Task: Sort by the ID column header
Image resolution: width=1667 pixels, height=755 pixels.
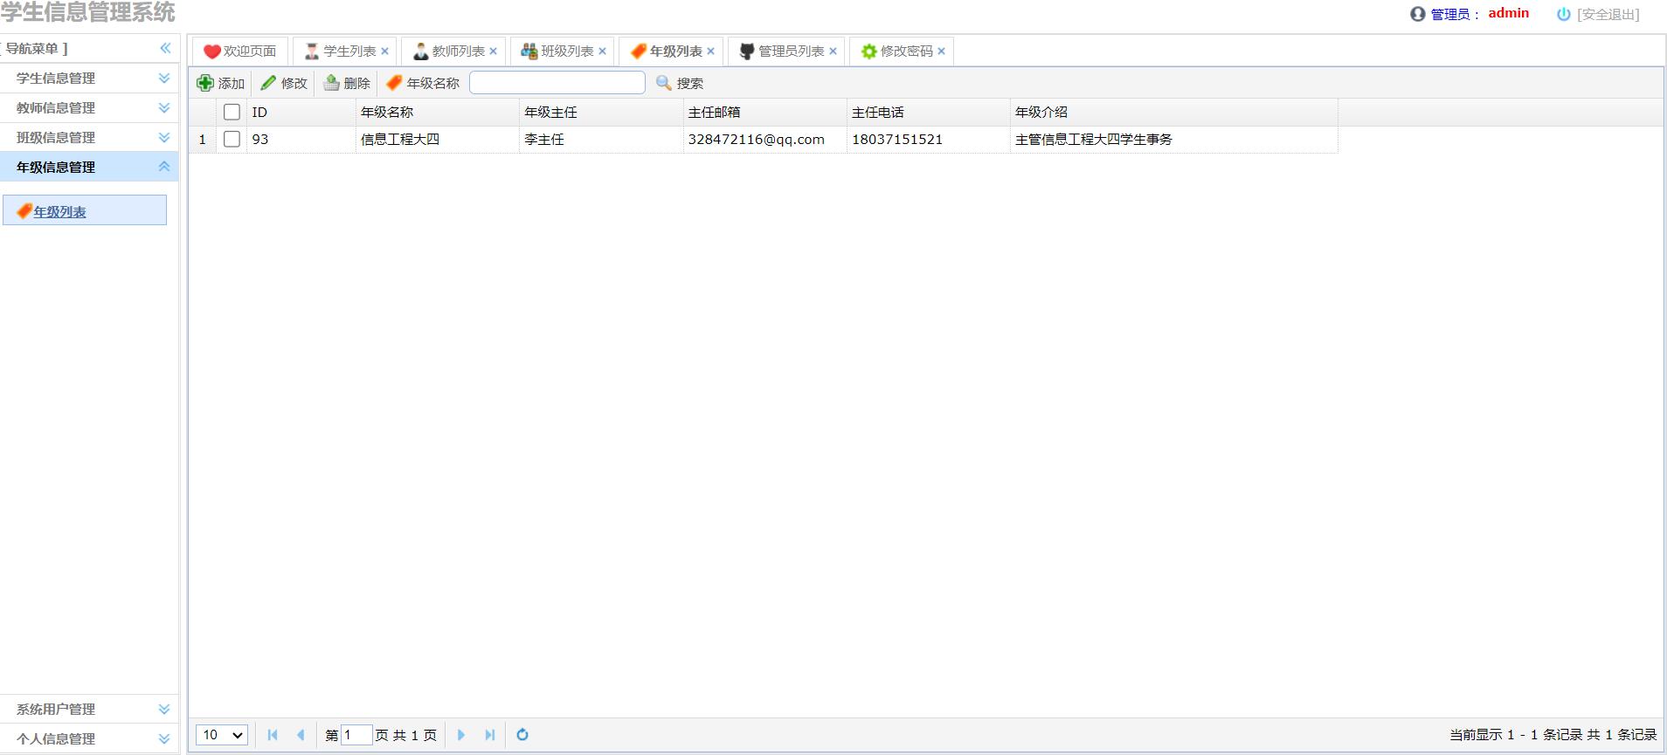Action: pos(301,112)
